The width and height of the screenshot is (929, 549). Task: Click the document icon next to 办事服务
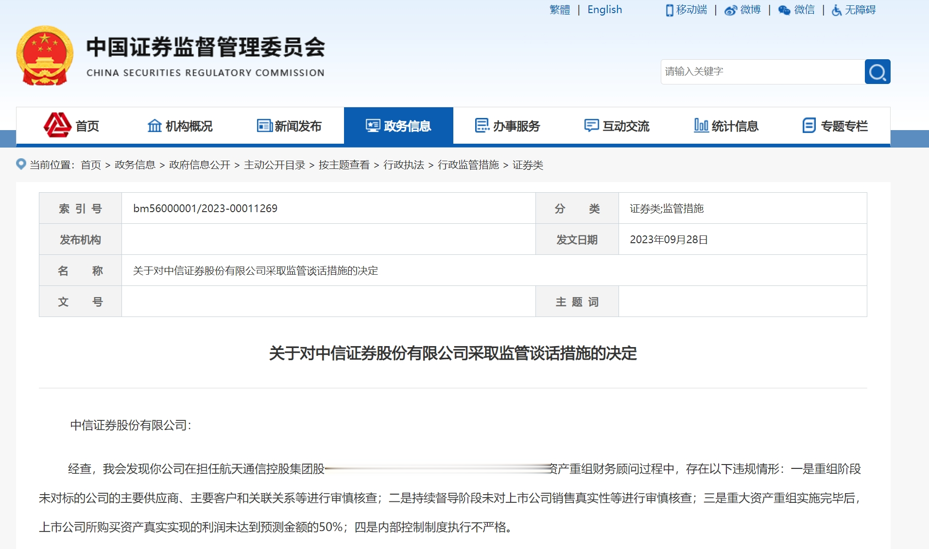coord(482,125)
